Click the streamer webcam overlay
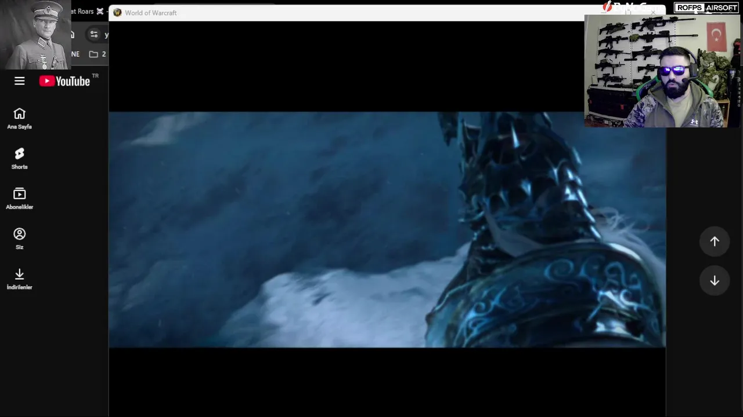This screenshot has width=743, height=417. click(x=663, y=71)
